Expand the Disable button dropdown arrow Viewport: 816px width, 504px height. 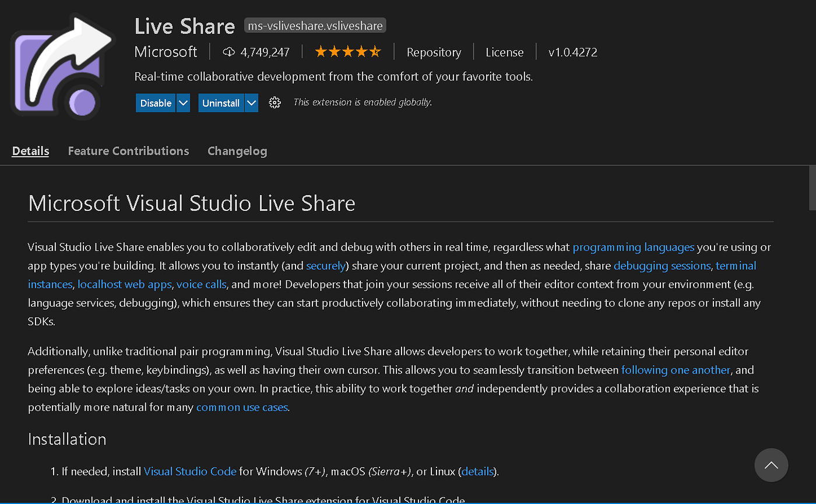(183, 103)
